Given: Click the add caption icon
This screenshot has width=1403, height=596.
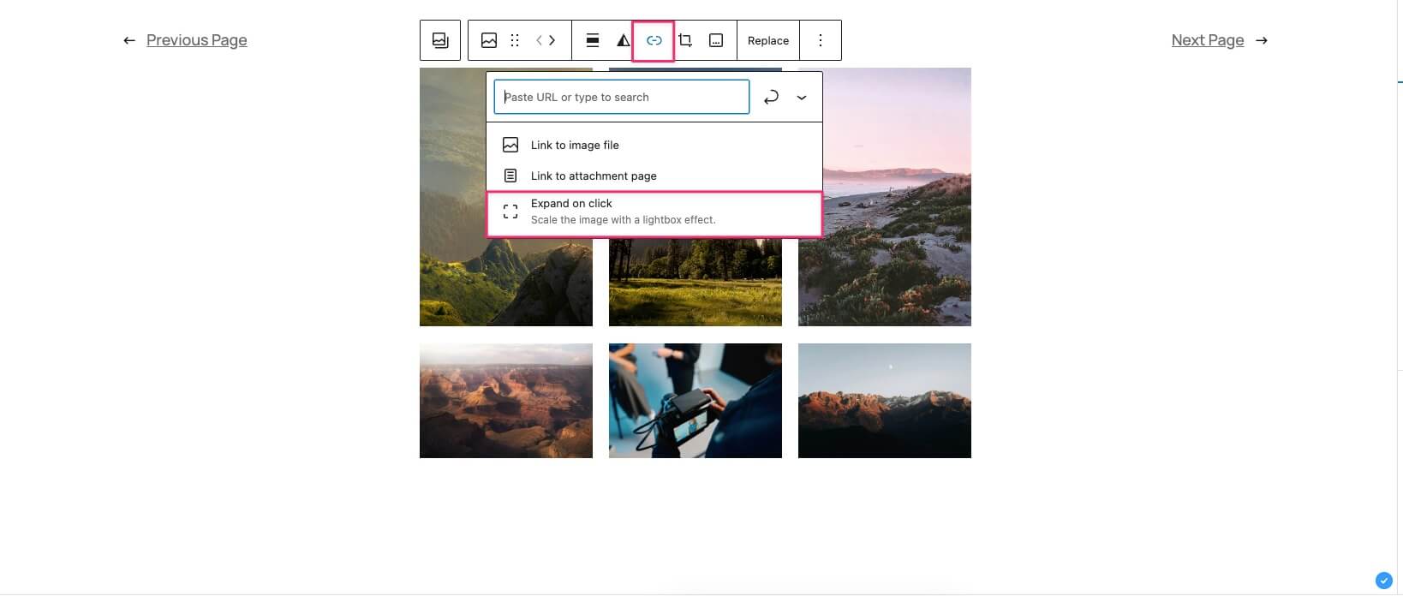Looking at the screenshot, I should (x=717, y=40).
